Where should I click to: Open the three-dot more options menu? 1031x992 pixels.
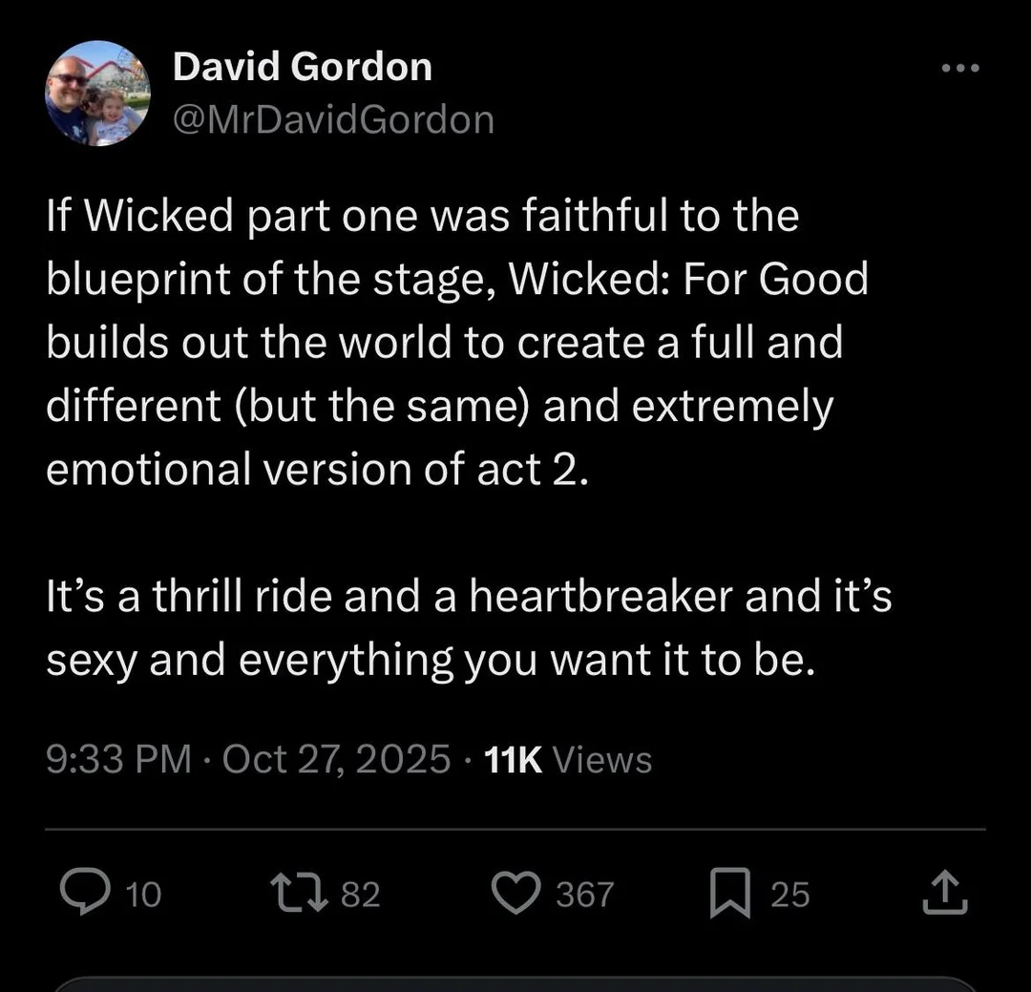click(x=959, y=69)
